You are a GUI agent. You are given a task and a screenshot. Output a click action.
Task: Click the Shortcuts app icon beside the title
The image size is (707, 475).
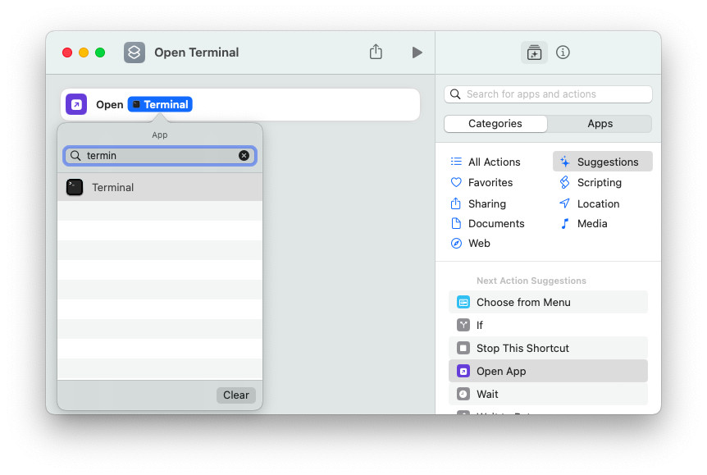[135, 53]
